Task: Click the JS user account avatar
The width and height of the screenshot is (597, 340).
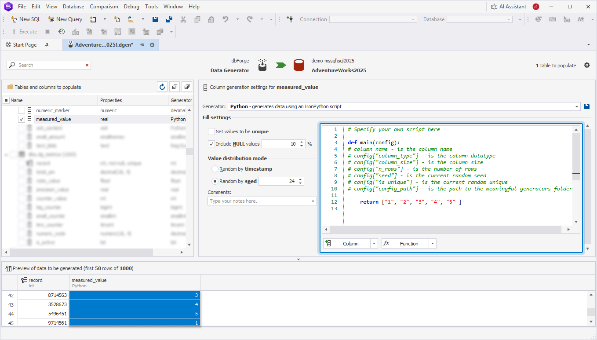Action: [x=536, y=7]
